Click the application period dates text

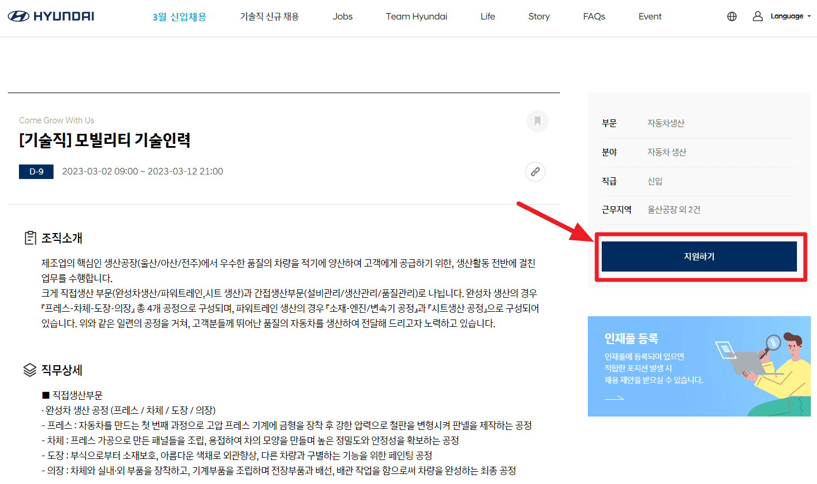(143, 172)
